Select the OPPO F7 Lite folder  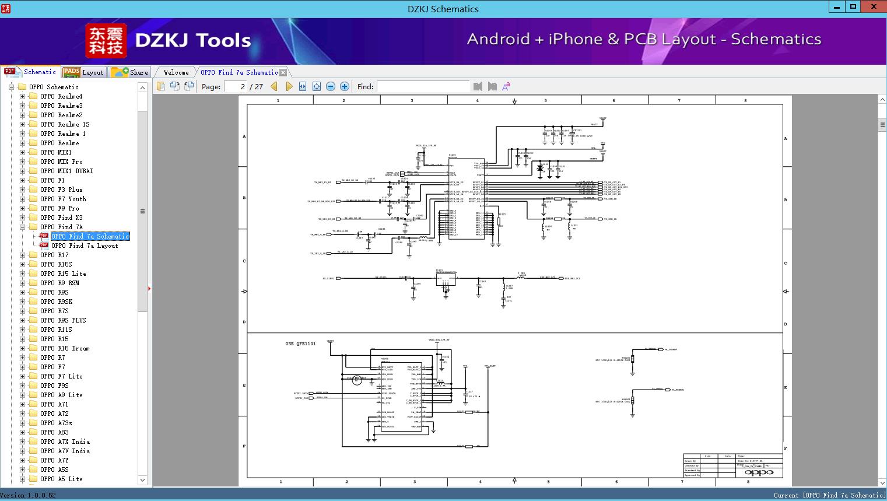pos(61,376)
